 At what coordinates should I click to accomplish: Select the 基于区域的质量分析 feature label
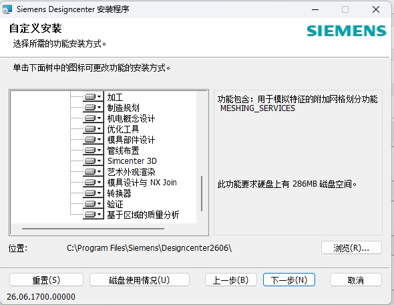pyautogui.click(x=143, y=215)
